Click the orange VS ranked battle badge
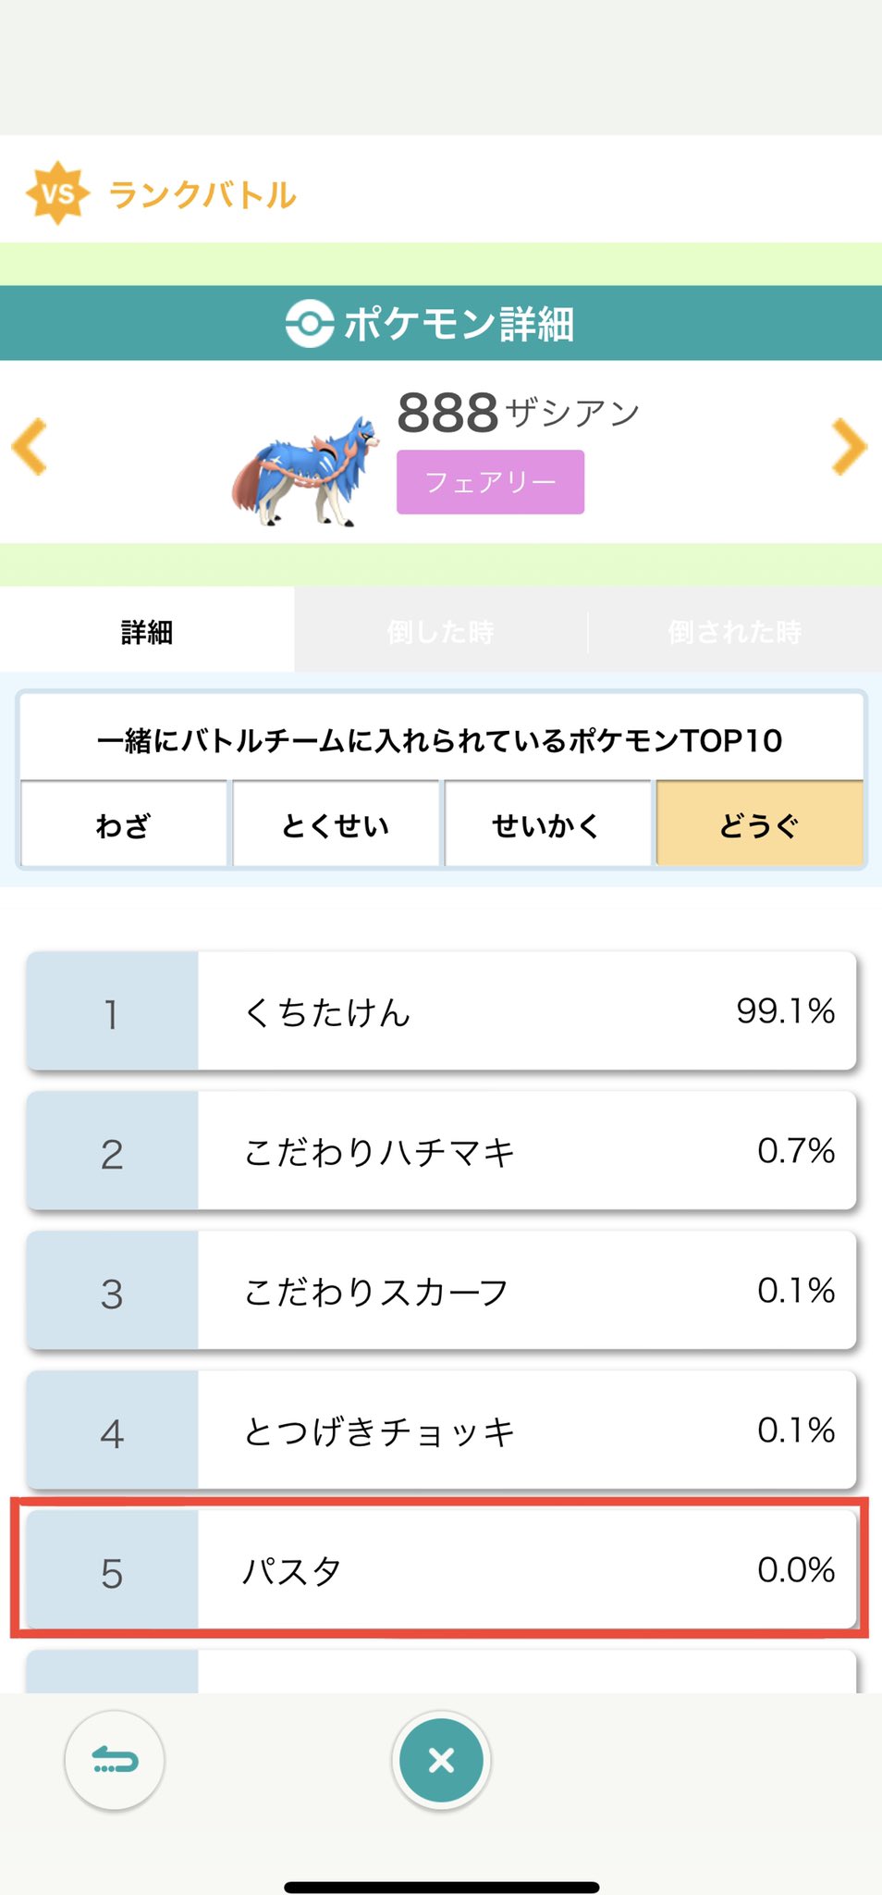This screenshot has height=1895, width=882. 58,193
